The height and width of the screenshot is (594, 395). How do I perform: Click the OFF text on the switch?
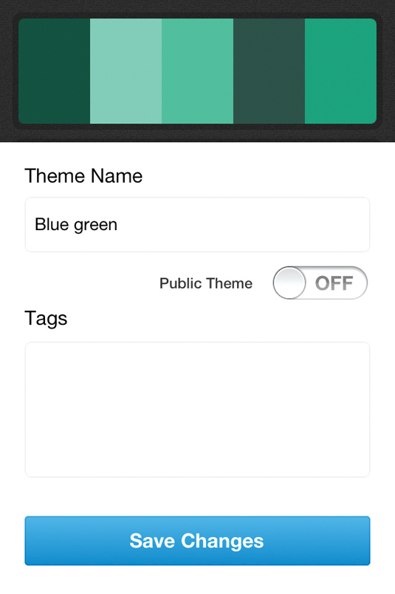pyautogui.click(x=334, y=283)
